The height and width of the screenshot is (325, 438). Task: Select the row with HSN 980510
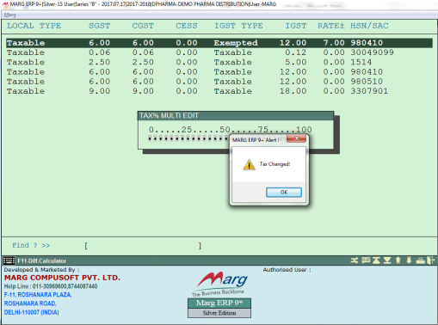219,82
